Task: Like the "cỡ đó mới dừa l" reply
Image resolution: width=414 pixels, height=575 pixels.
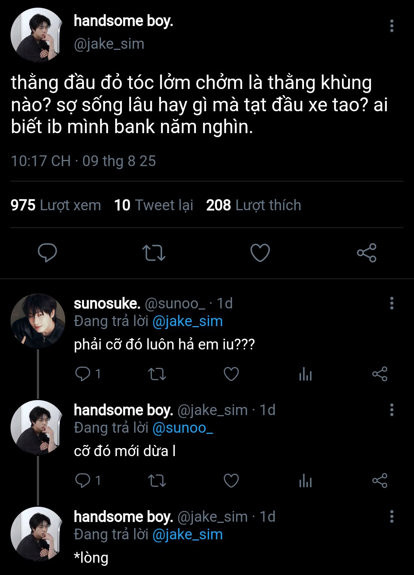Action: tap(231, 480)
